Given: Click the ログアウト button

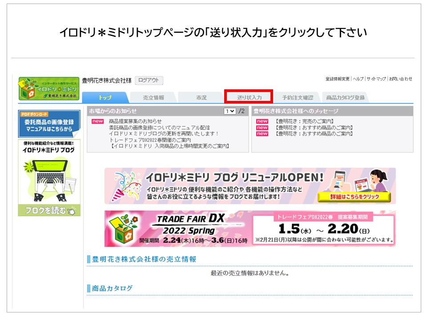Looking at the screenshot, I should tap(149, 80).
